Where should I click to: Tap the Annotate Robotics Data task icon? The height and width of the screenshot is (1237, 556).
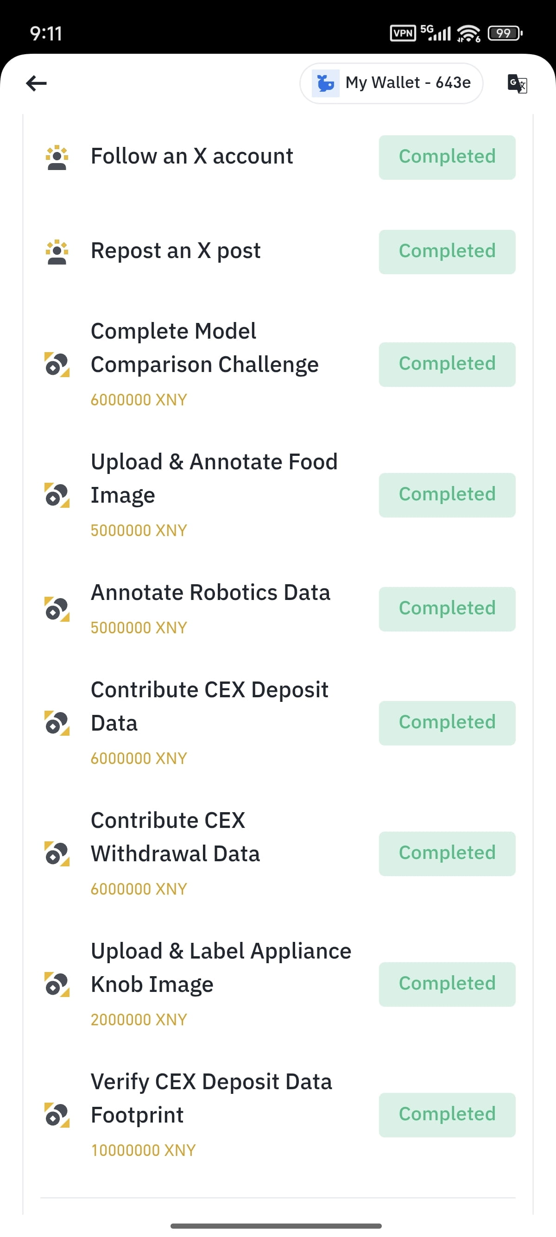(57, 609)
